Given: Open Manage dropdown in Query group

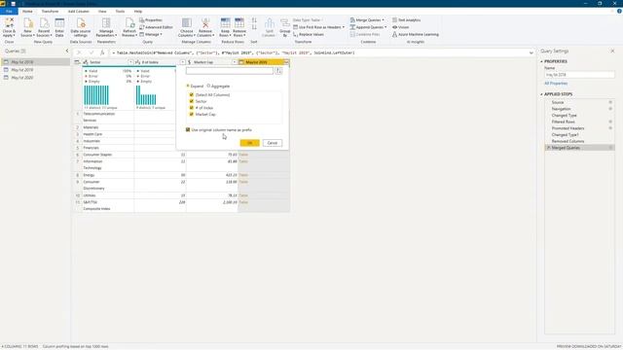Looking at the screenshot, I should 151,35.
